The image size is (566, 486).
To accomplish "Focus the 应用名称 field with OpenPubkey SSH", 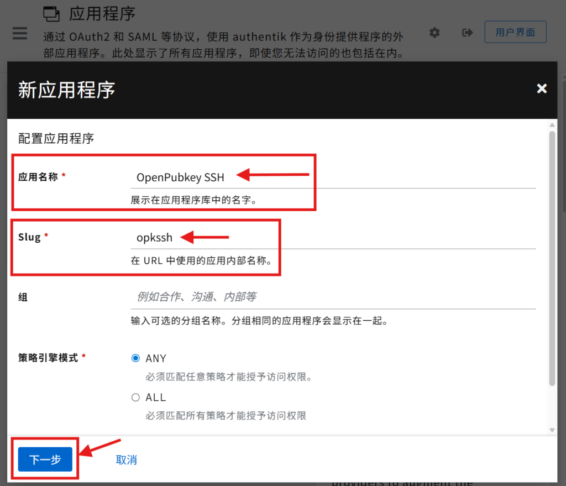I will pyautogui.click(x=332, y=177).
